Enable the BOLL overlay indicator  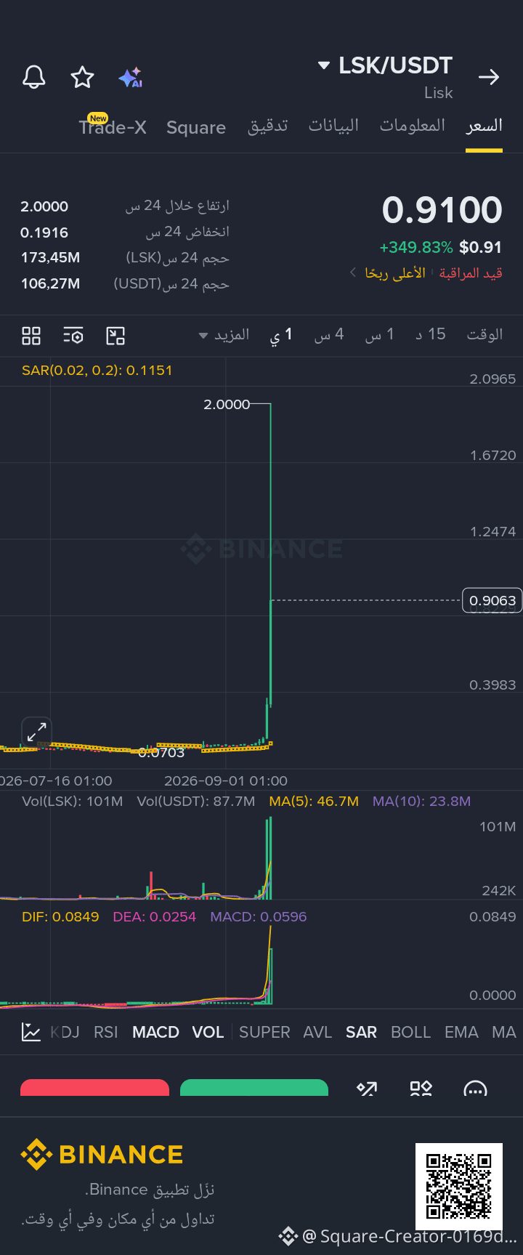pos(410,1032)
